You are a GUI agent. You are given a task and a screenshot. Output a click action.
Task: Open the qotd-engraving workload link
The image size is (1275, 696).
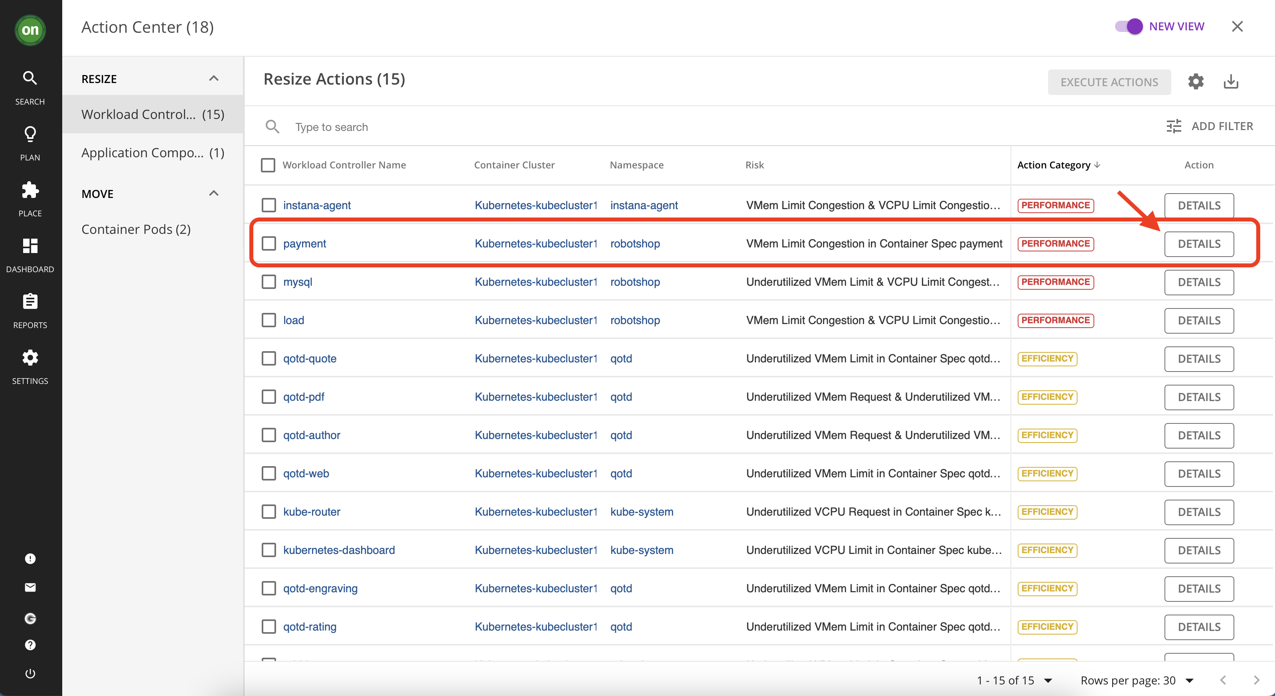[320, 588]
